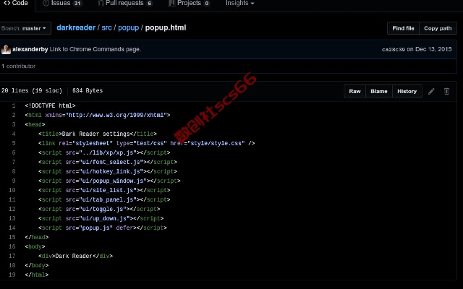The width and height of the screenshot is (463, 289).
Task: Click 'style/style.css' on line 5
Action: click(x=218, y=143)
